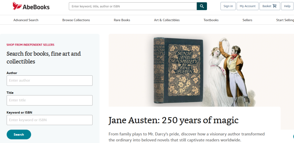This screenshot has height=143, width=294.
Task: Click the Sign in button
Action: 228,6
